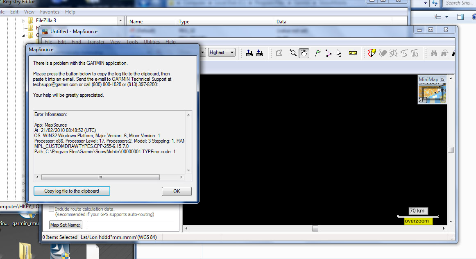Open MapSource Utilities menu
The height and width of the screenshot is (259, 476).
click(152, 42)
